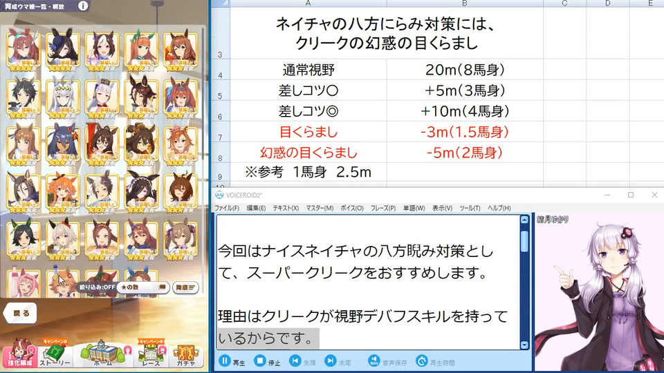Click the VOICEROID2 pause/play 再生 icon
The image size is (664, 373).
[x=225, y=361]
